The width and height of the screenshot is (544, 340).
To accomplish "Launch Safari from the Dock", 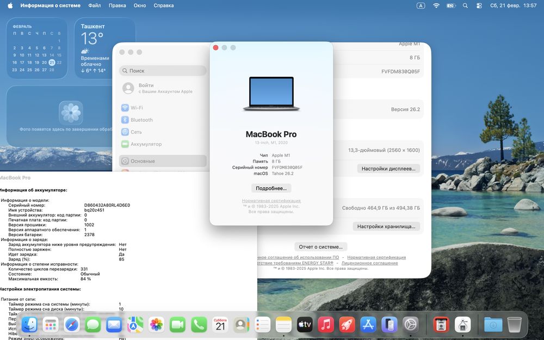I will (72, 325).
